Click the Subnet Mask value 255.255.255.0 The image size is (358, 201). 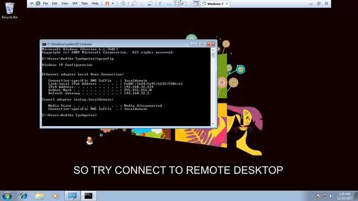[138, 90]
